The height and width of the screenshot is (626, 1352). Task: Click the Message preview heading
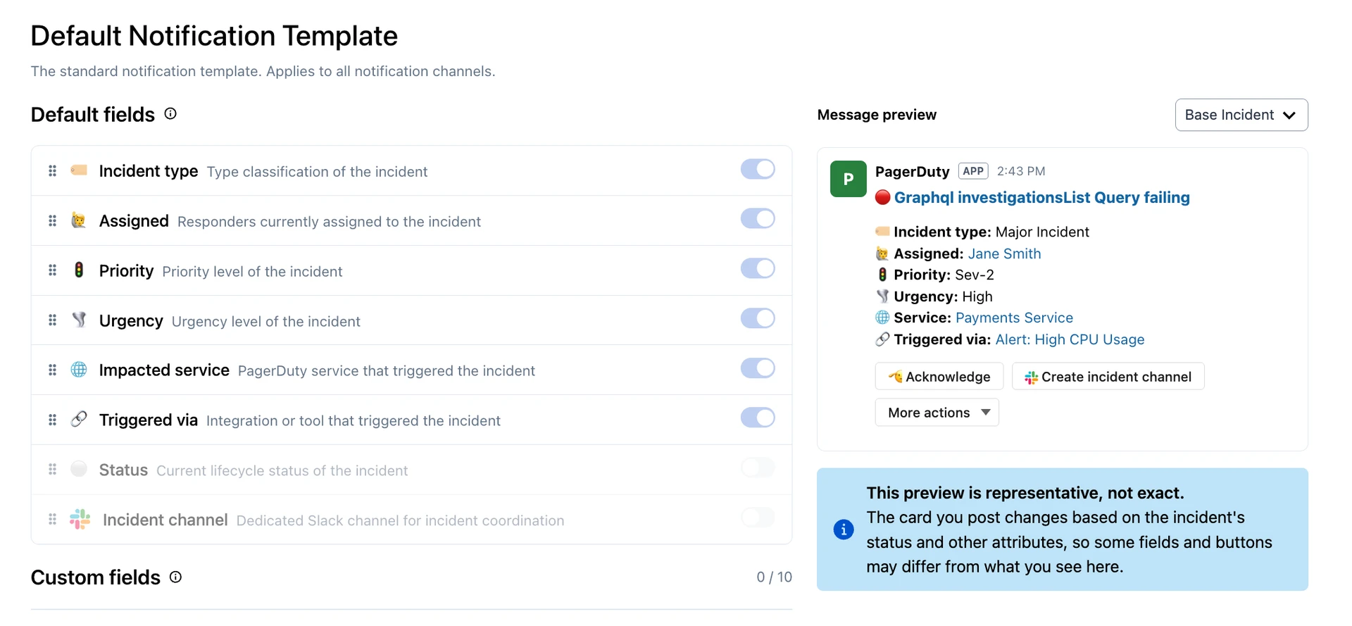pos(877,115)
